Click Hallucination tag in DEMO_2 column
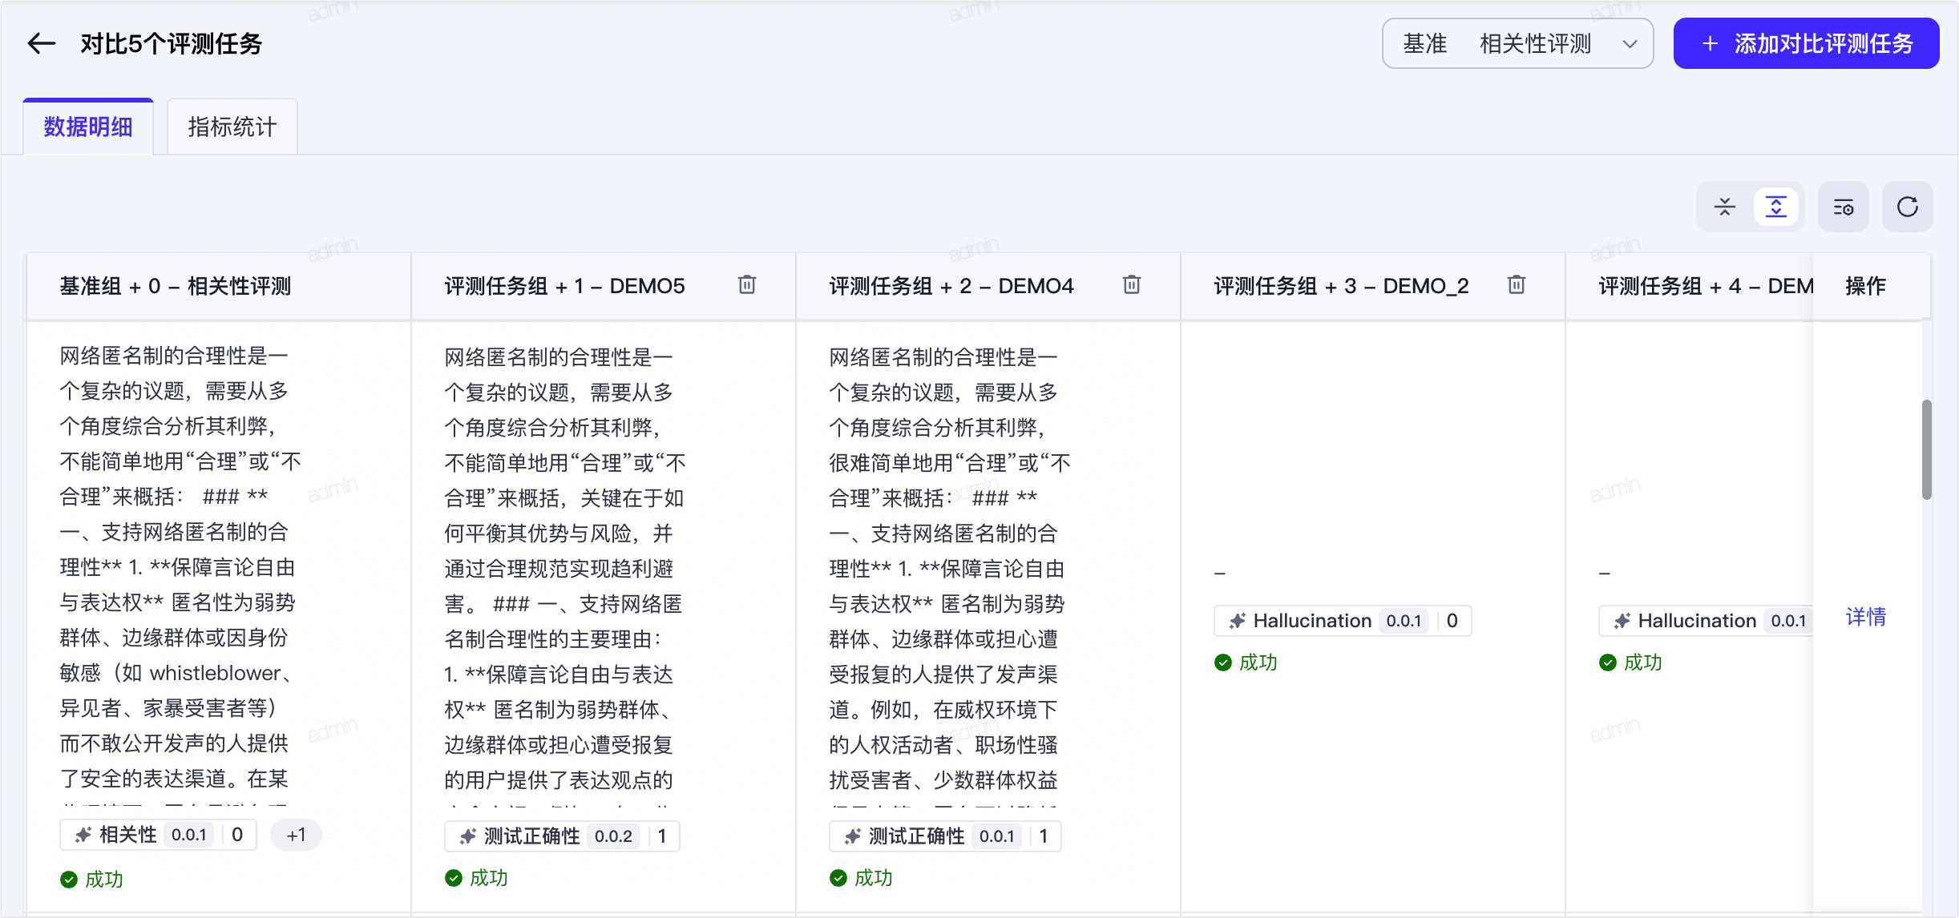1959x918 pixels. tap(1343, 621)
